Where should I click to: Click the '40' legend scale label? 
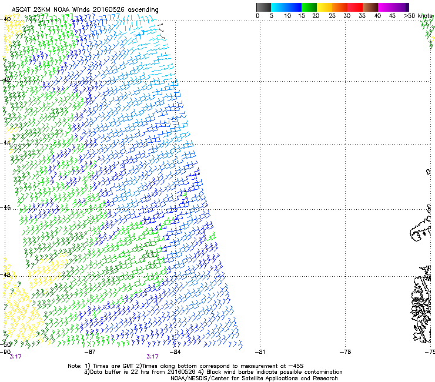[x=377, y=16]
